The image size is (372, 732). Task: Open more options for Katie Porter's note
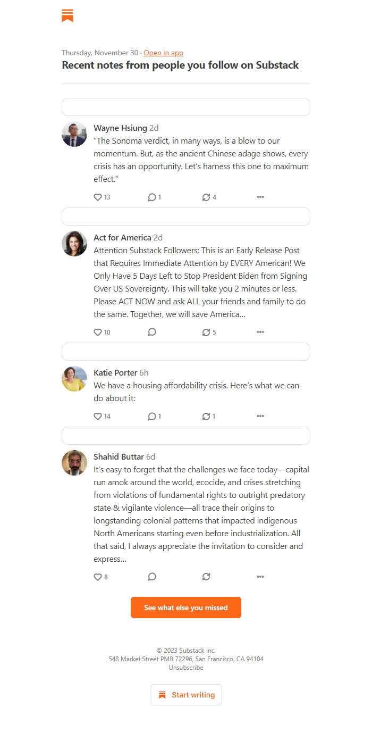click(260, 417)
